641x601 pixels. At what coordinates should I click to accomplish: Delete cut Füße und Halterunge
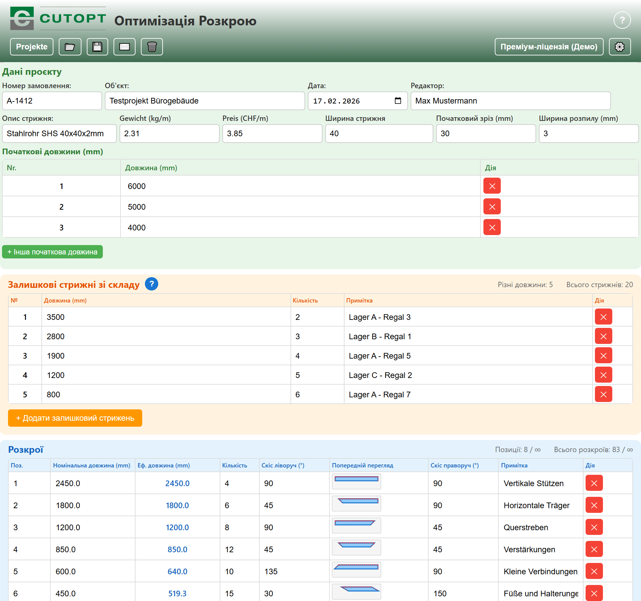(x=594, y=593)
